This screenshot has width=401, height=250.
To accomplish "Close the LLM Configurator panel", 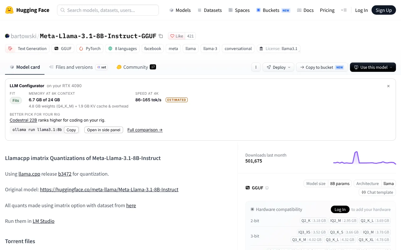I will (388, 86).
